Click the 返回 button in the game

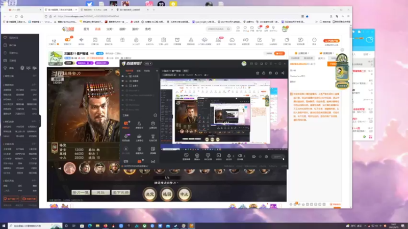pos(167,194)
